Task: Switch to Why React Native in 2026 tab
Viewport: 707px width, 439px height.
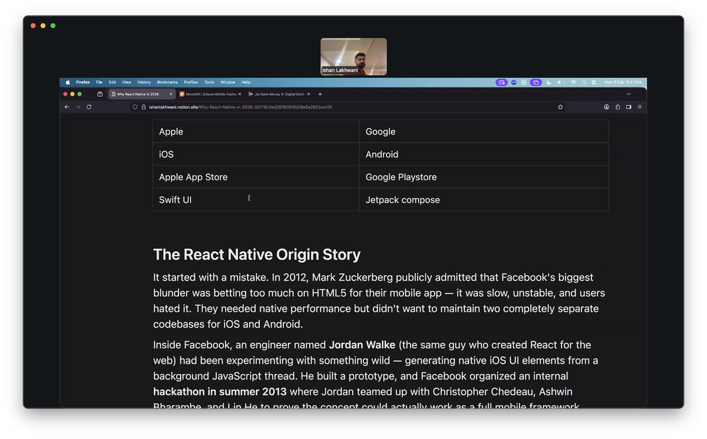Action: tap(141, 94)
